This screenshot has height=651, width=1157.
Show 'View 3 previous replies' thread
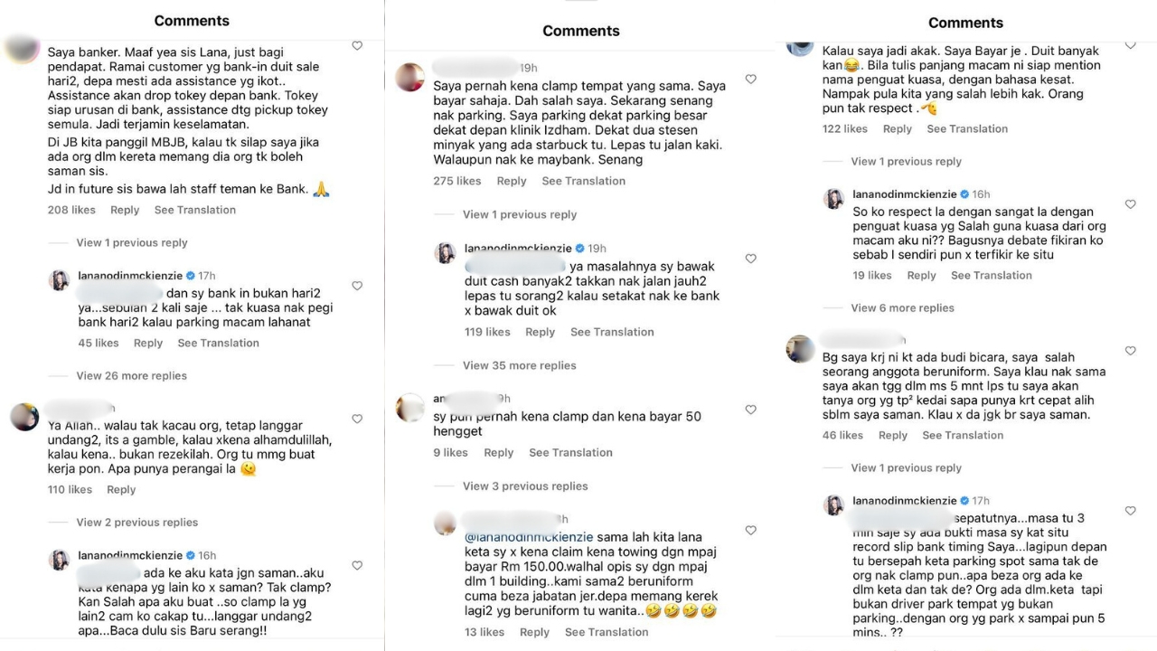(x=525, y=486)
